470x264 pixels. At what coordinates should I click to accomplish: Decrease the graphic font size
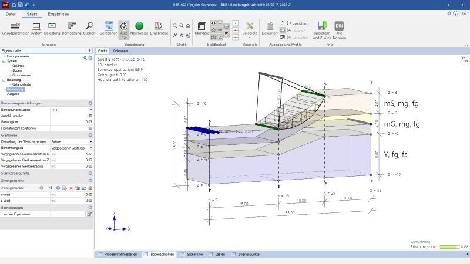tap(182, 35)
